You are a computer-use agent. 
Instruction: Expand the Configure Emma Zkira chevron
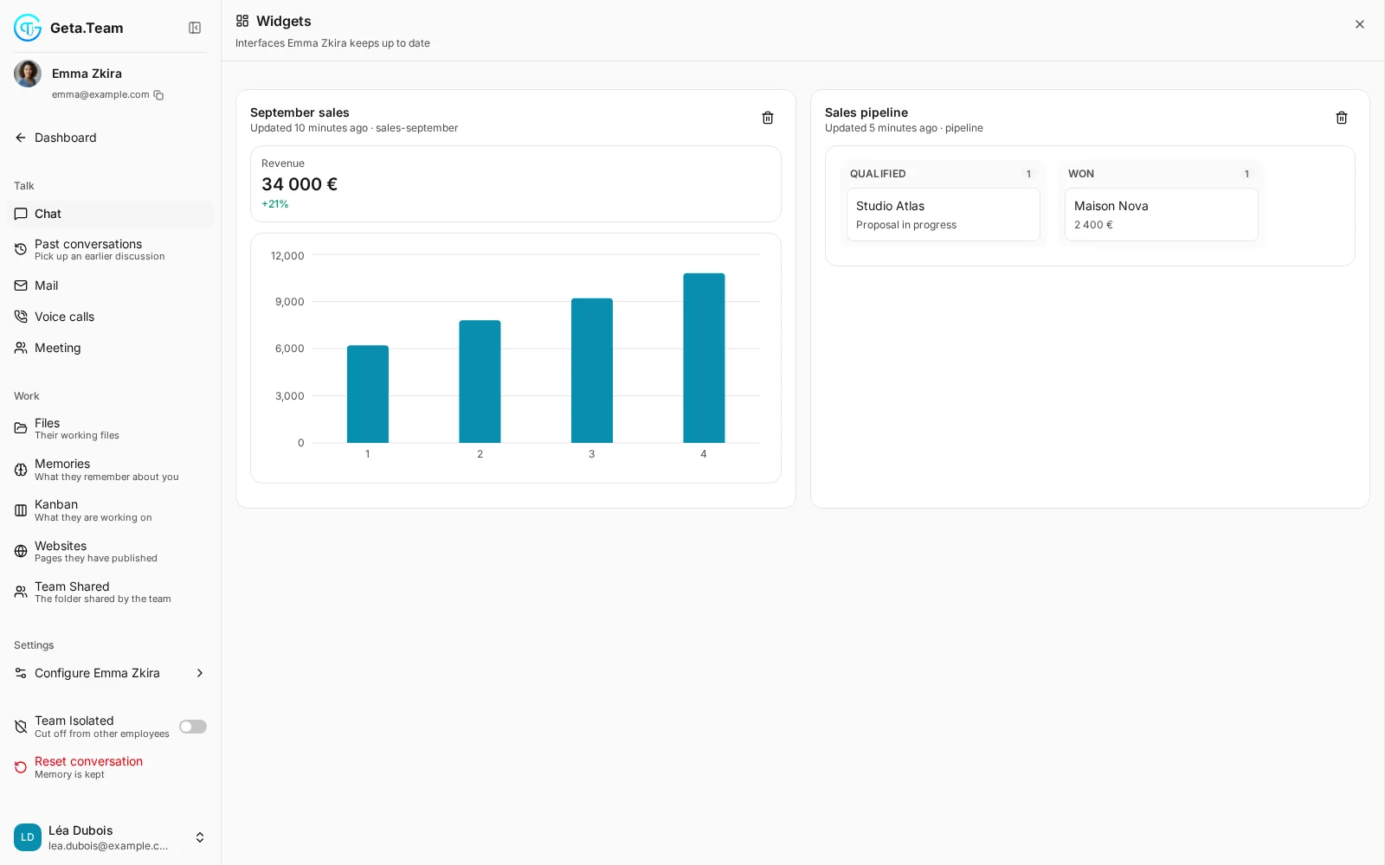pos(200,673)
